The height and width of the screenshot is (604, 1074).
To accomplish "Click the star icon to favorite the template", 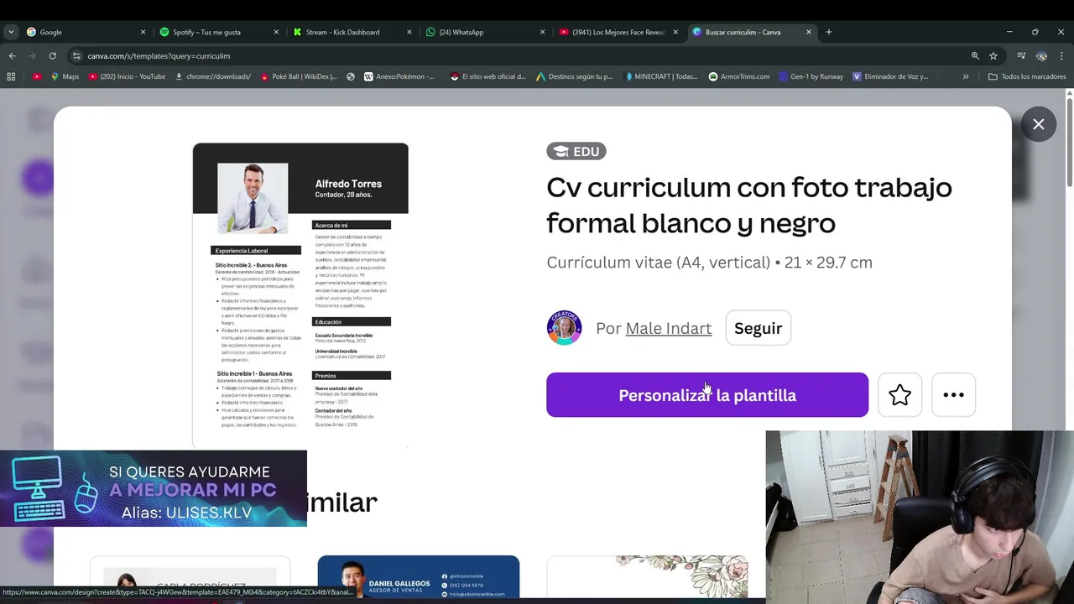I will [899, 395].
